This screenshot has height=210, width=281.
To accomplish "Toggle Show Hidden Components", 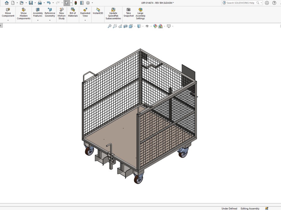I will pos(24,14).
